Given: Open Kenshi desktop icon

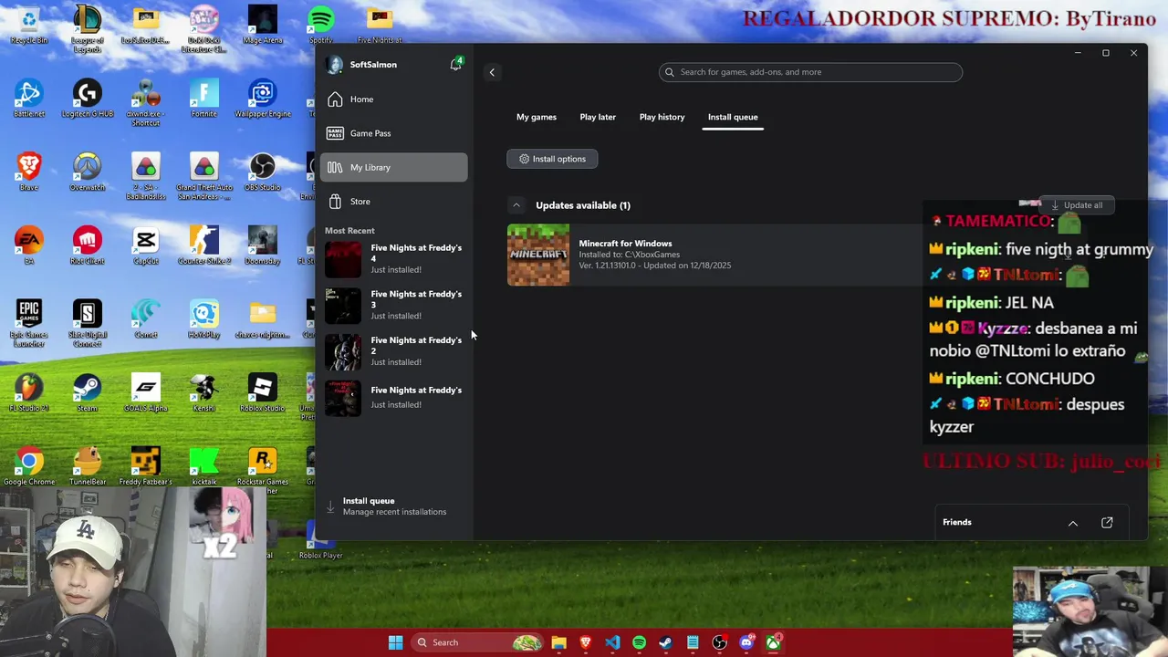Looking at the screenshot, I should click(x=203, y=392).
